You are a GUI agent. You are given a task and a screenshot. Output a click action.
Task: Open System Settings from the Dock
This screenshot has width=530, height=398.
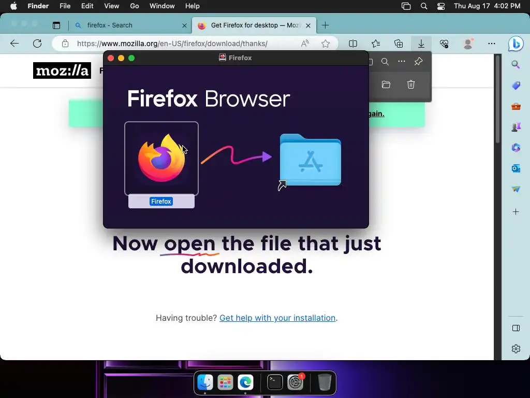(x=296, y=382)
